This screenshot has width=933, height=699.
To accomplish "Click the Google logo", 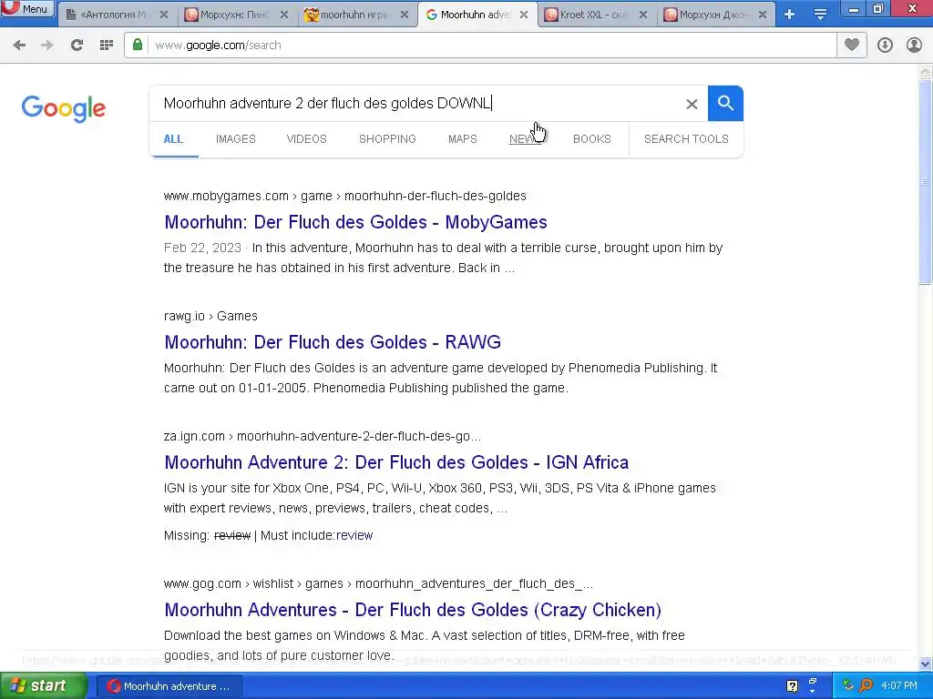I will tap(64, 109).
